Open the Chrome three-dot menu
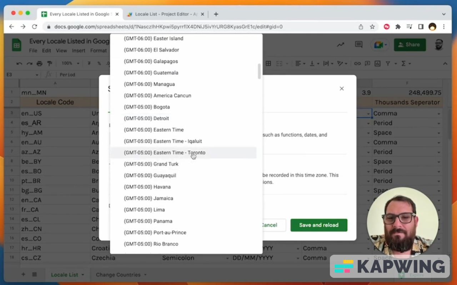Image resolution: width=457 pixels, height=285 pixels. click(x=444, y=27)
